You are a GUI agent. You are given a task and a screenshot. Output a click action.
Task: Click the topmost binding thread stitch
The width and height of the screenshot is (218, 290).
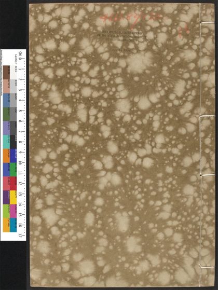coord(207,23)
